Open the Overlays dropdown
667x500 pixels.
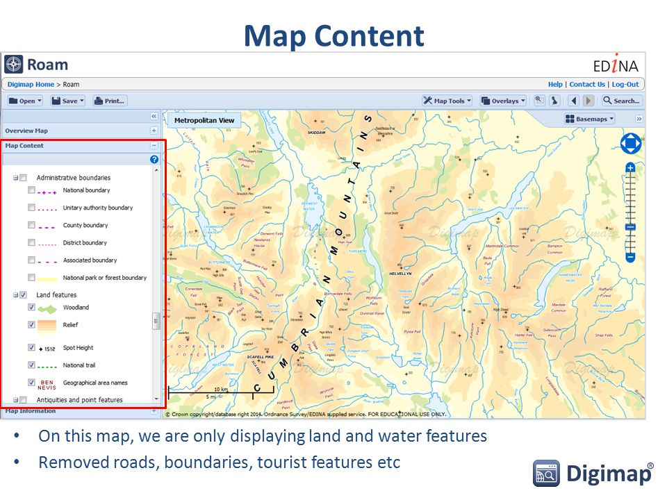click(503, 101)
